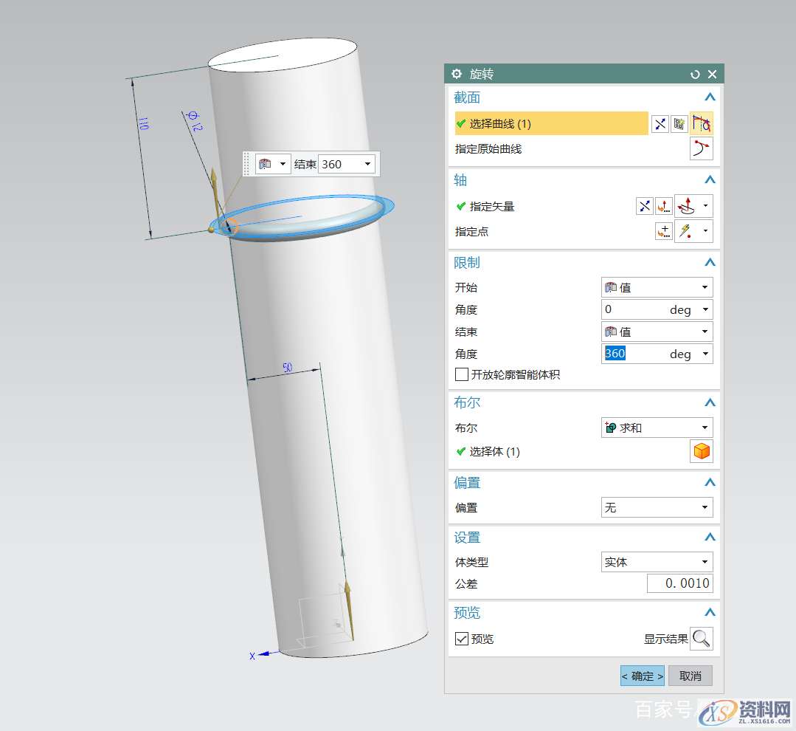The height and width of the screenshot is (731, 796).
Task: Click the 确定 button
Action: (x=642, y=676)
